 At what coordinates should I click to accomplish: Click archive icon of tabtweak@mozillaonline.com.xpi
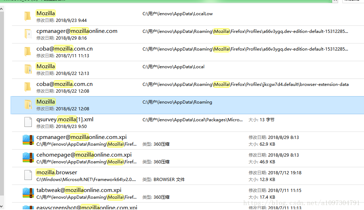[28, 193]
